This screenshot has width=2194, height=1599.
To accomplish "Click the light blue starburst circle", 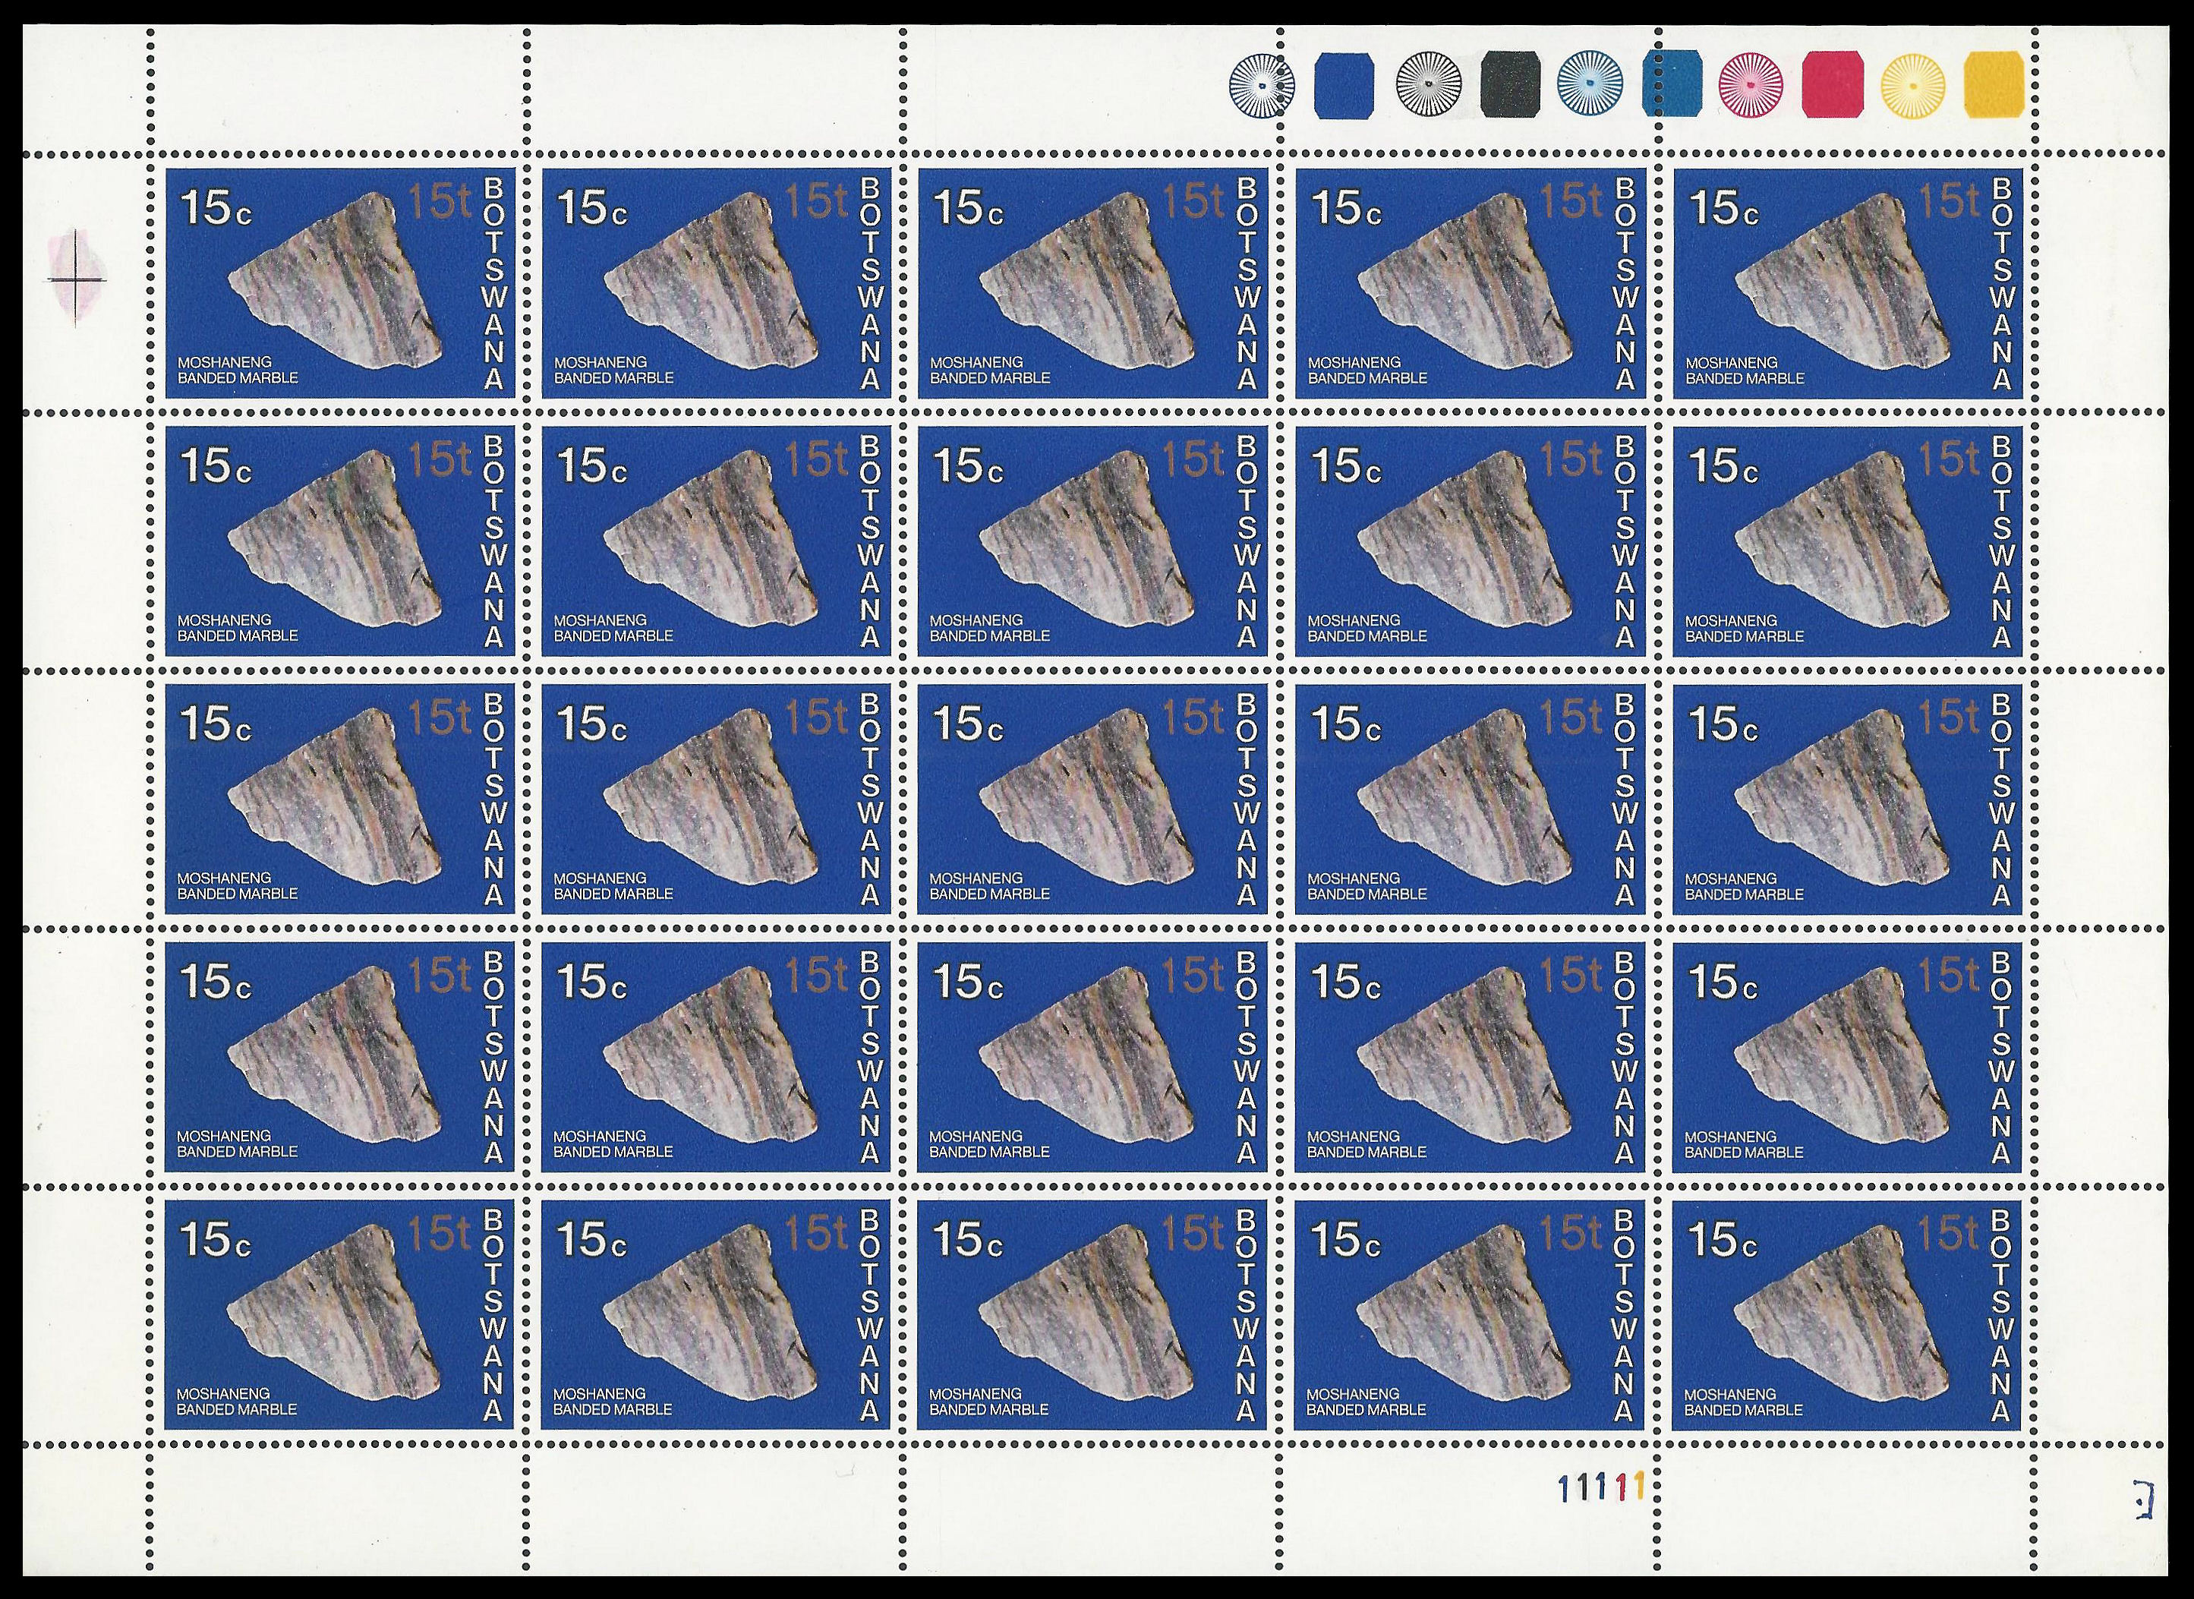I will [1591, 84].
